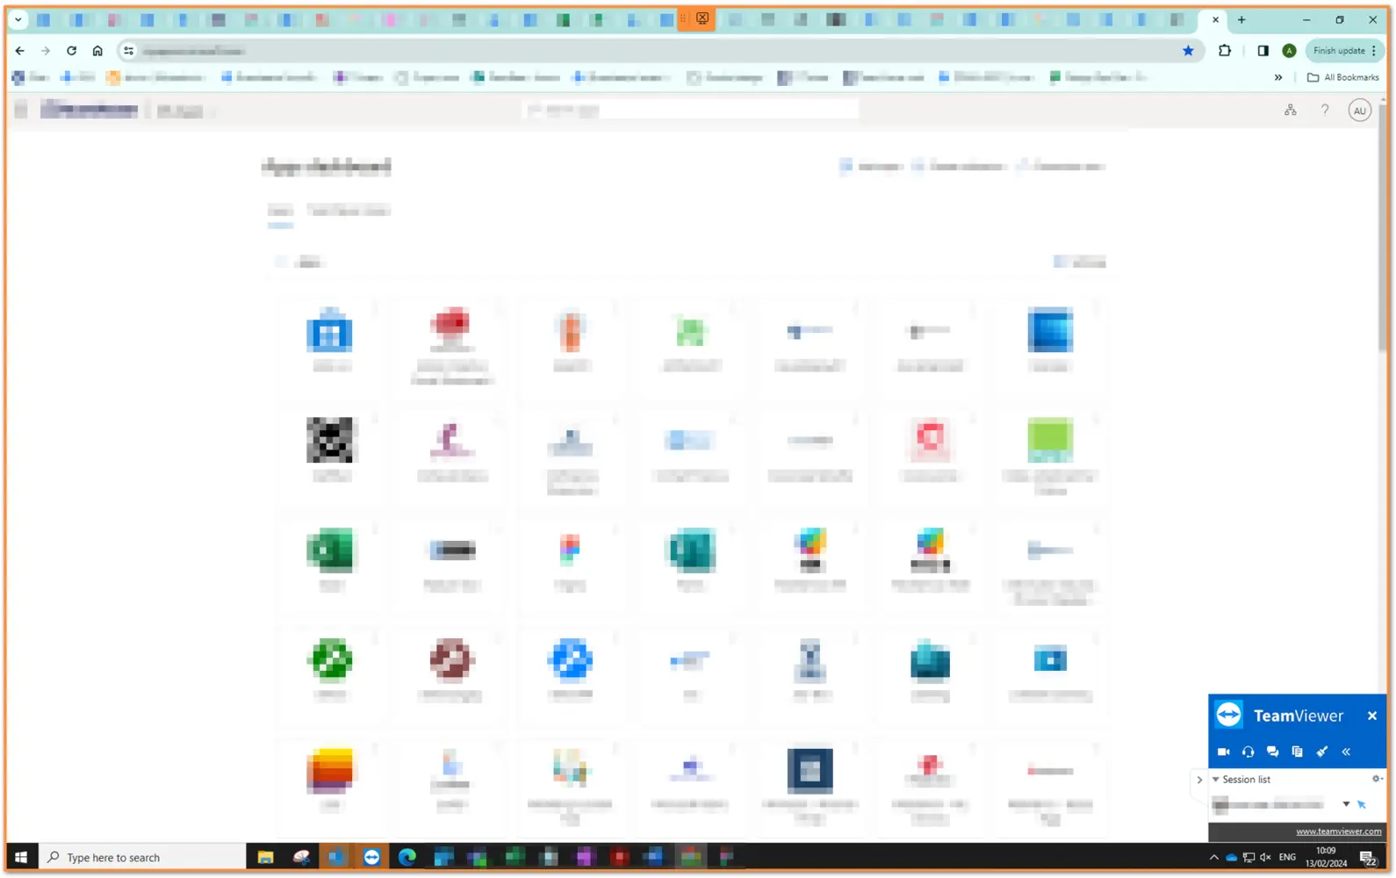Screen dimensions: 1396x878
Task: Close the active browser tab
Action: pyautogui.click(x=1215, y=19)
